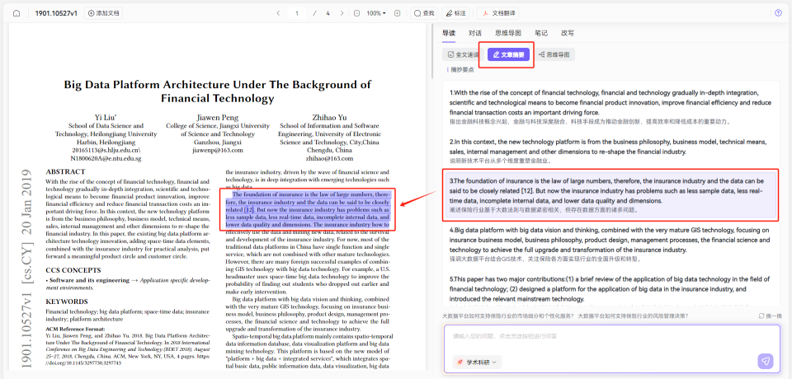The width and height of the screenshot is (792, 379).
Task: Zoom in with the plus icon
Action: tap(397, 13)
